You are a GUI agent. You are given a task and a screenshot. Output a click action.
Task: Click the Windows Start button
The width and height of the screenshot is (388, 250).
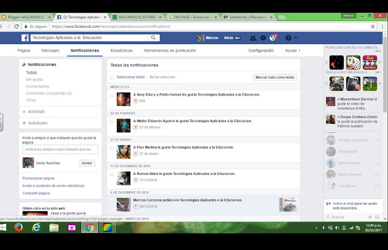pos(3,228)
